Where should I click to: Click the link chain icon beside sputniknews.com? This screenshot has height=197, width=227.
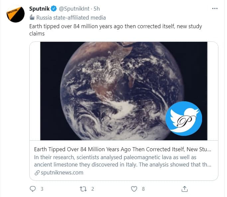click(x=37, y=172)
